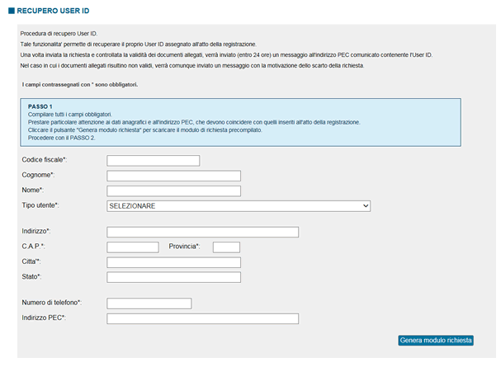Click the Tipo utente label
This screenshot has width=501, height=367.
coord(40,205)
